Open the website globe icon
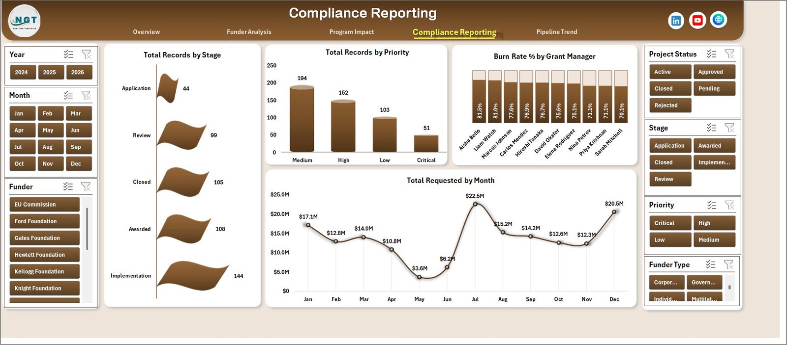The width and height of the screenshot is (787, 345). [719, 20]
